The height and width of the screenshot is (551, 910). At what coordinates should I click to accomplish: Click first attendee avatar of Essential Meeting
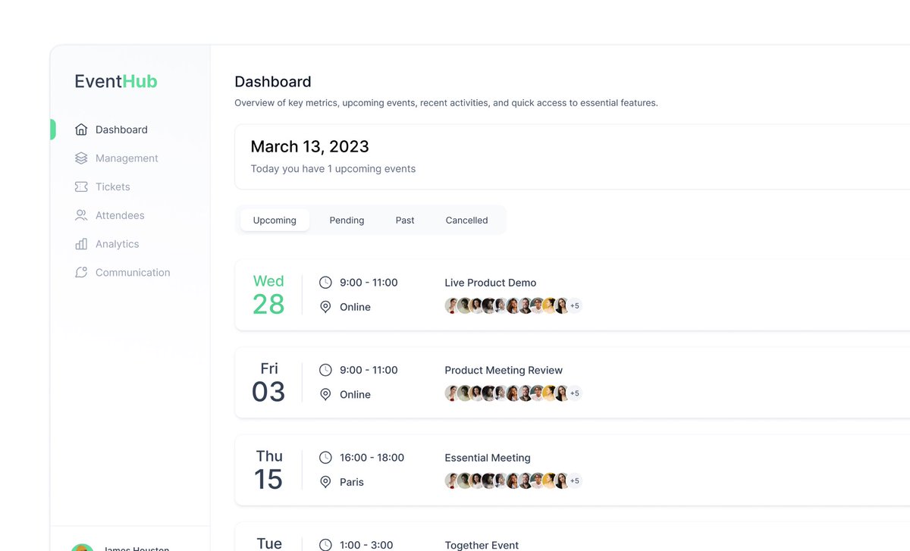coord(453,481)
